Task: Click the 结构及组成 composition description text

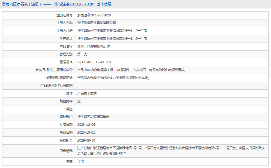Action: tap(132, 70)
